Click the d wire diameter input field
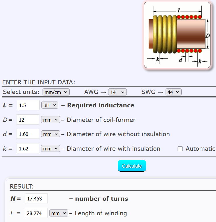This screenshot has width=216, height=222. point(28,134)
